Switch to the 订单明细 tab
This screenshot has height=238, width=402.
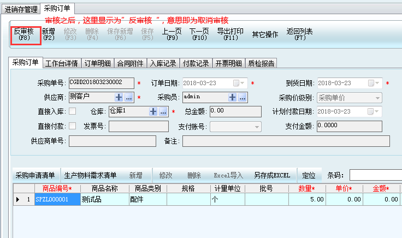[98, 63]
